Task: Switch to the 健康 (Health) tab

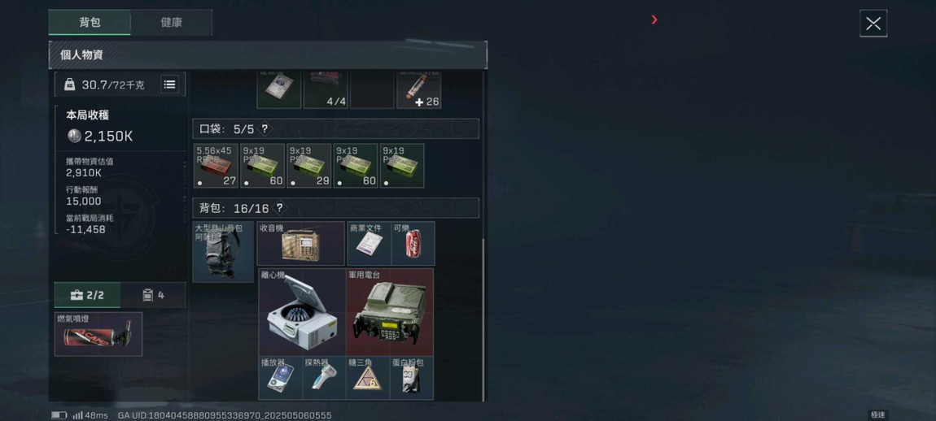Action: pyautogui.click(x=171, y=23)
